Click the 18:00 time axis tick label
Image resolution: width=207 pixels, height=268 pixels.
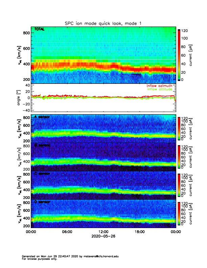pos(139,232)
